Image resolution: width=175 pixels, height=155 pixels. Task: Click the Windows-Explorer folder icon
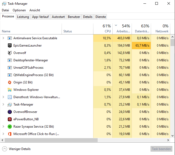pyautogui.click(x=10, y=90)
